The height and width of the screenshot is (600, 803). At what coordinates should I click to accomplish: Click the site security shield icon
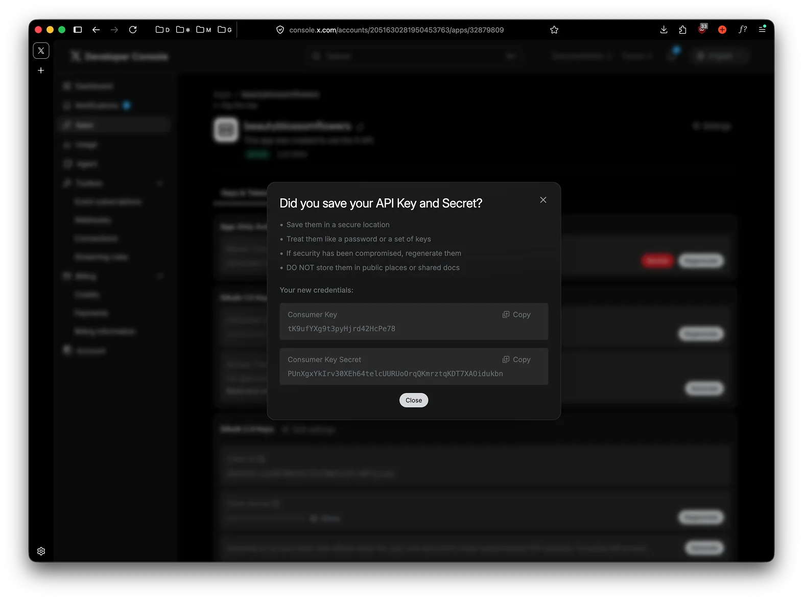point(280,30)
